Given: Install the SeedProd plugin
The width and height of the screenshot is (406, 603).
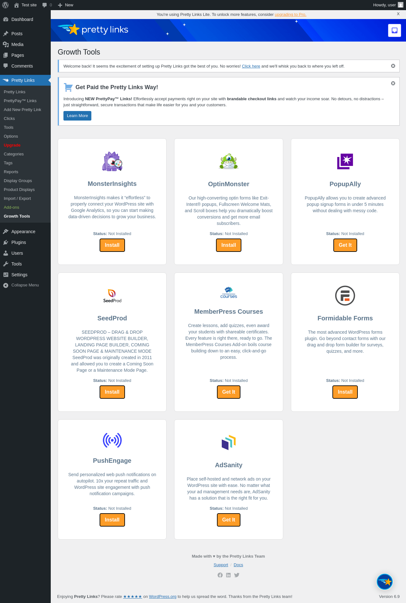Looking at the screenshot, I should pos(112,392).
